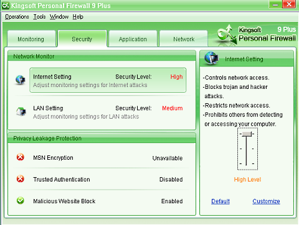299x225 pixels.
Task: Select the Security tab
Action: click(x=82, y=39)
